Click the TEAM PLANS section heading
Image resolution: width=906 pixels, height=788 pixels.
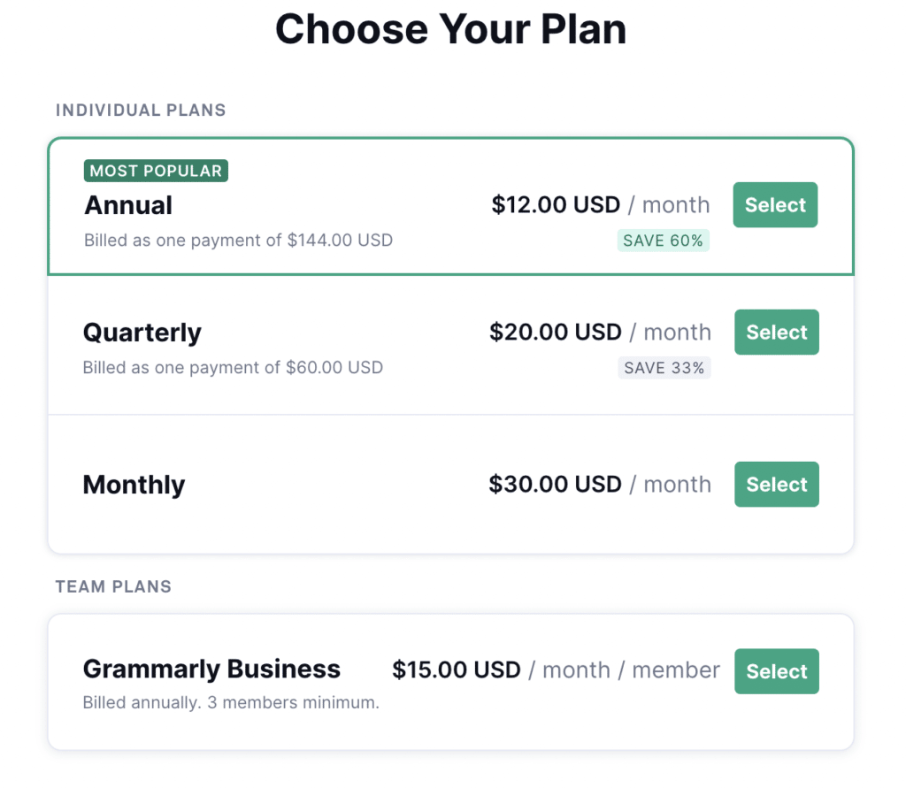[113, 586]
